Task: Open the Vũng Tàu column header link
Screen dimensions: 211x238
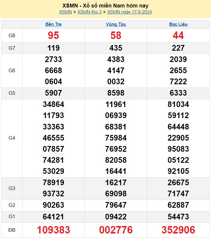Action: pos(116,24)
